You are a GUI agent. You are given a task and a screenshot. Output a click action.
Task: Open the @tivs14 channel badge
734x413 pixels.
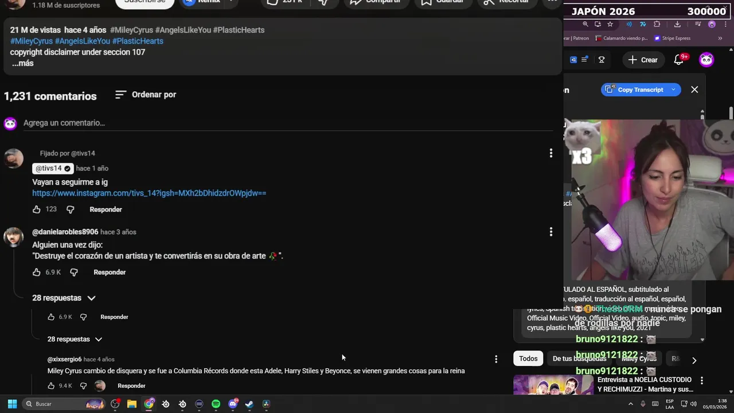coord(53,168)
